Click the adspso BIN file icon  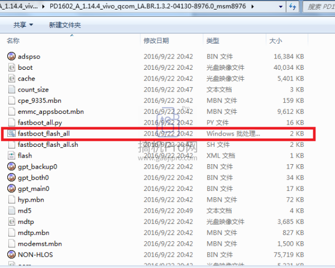pos(11,56)
